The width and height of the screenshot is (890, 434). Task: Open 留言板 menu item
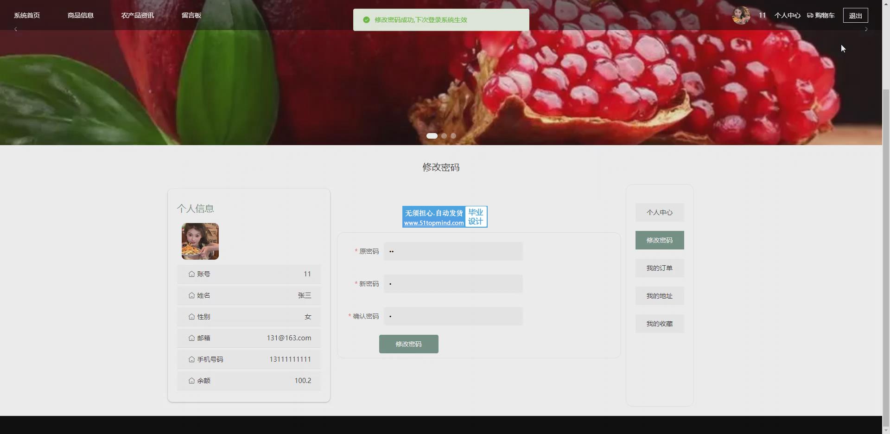(x=191, y=15)
